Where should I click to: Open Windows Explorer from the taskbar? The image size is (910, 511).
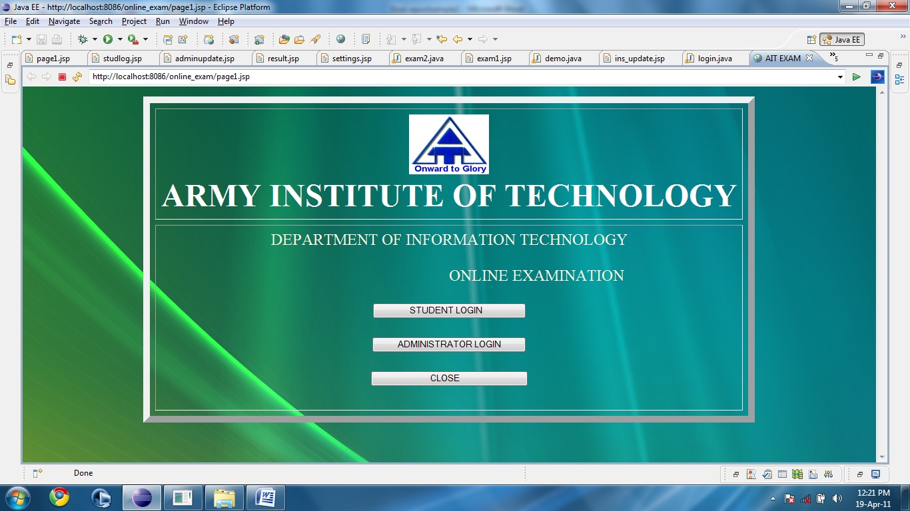click(x=225, y=497)
